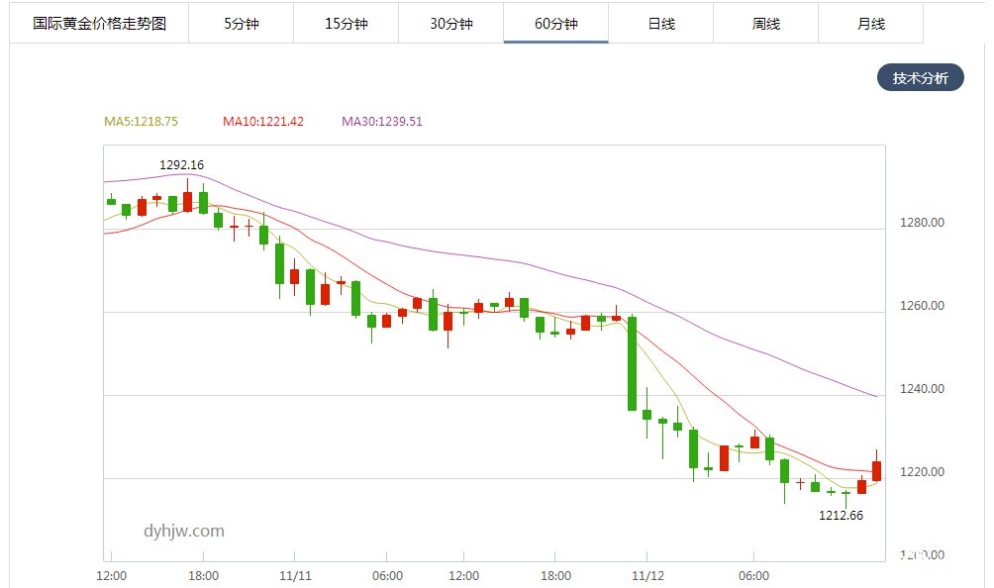This screenshot has width=994, height=588.
Task: Select the 15分钟 timeframe tab
Action: click(x=346, y=24)
